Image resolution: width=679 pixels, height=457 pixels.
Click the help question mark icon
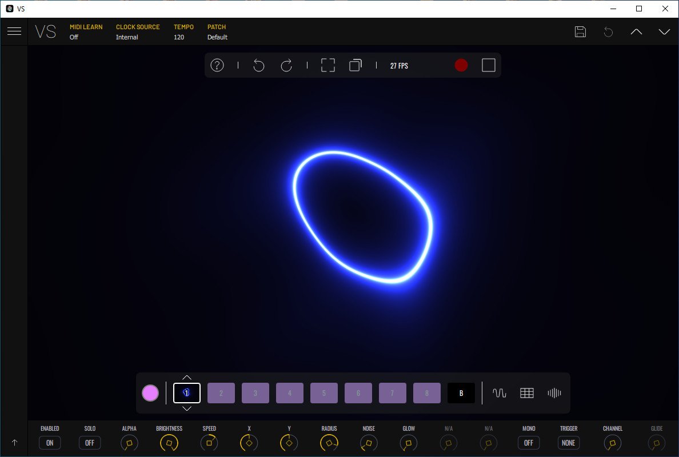pyautogui.click(x=217, y=65)
